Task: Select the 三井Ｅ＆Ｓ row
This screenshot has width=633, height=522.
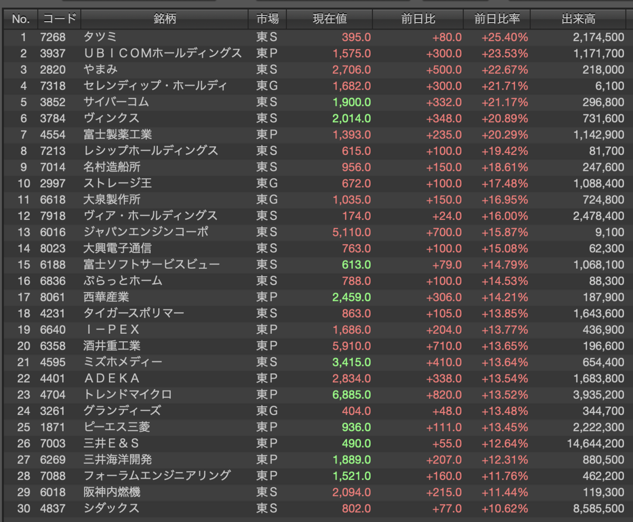Action: point(316,443)
